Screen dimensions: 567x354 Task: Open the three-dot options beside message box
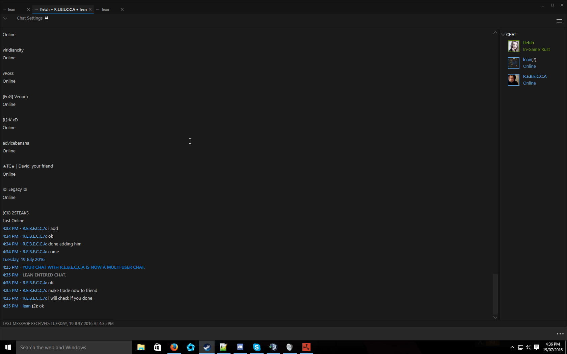[560, 334]
